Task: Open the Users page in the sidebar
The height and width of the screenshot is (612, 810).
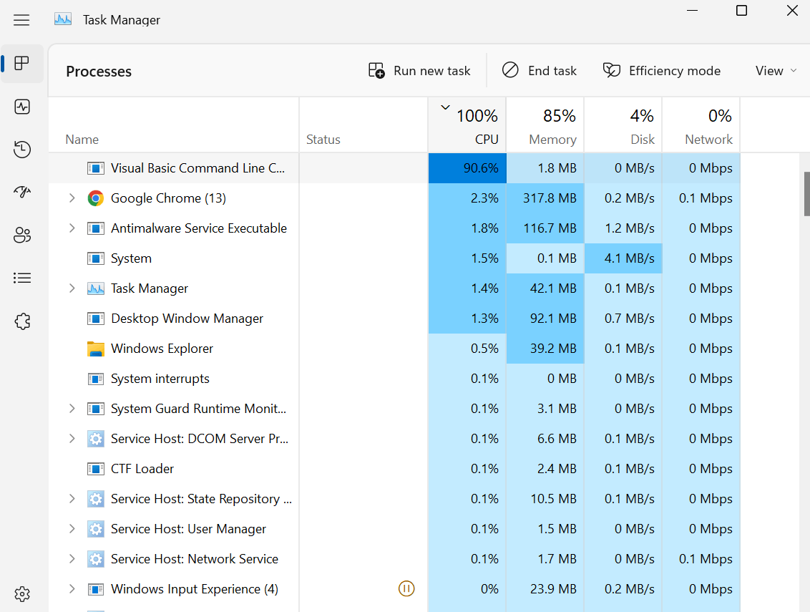Action: (21, 235)
